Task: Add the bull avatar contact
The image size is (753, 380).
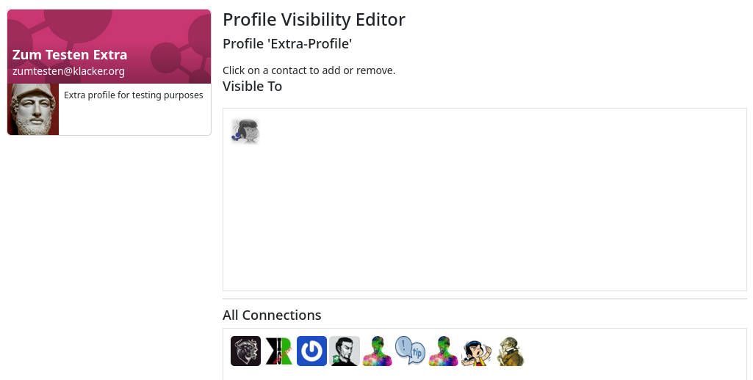Action: tap(245, 351)
